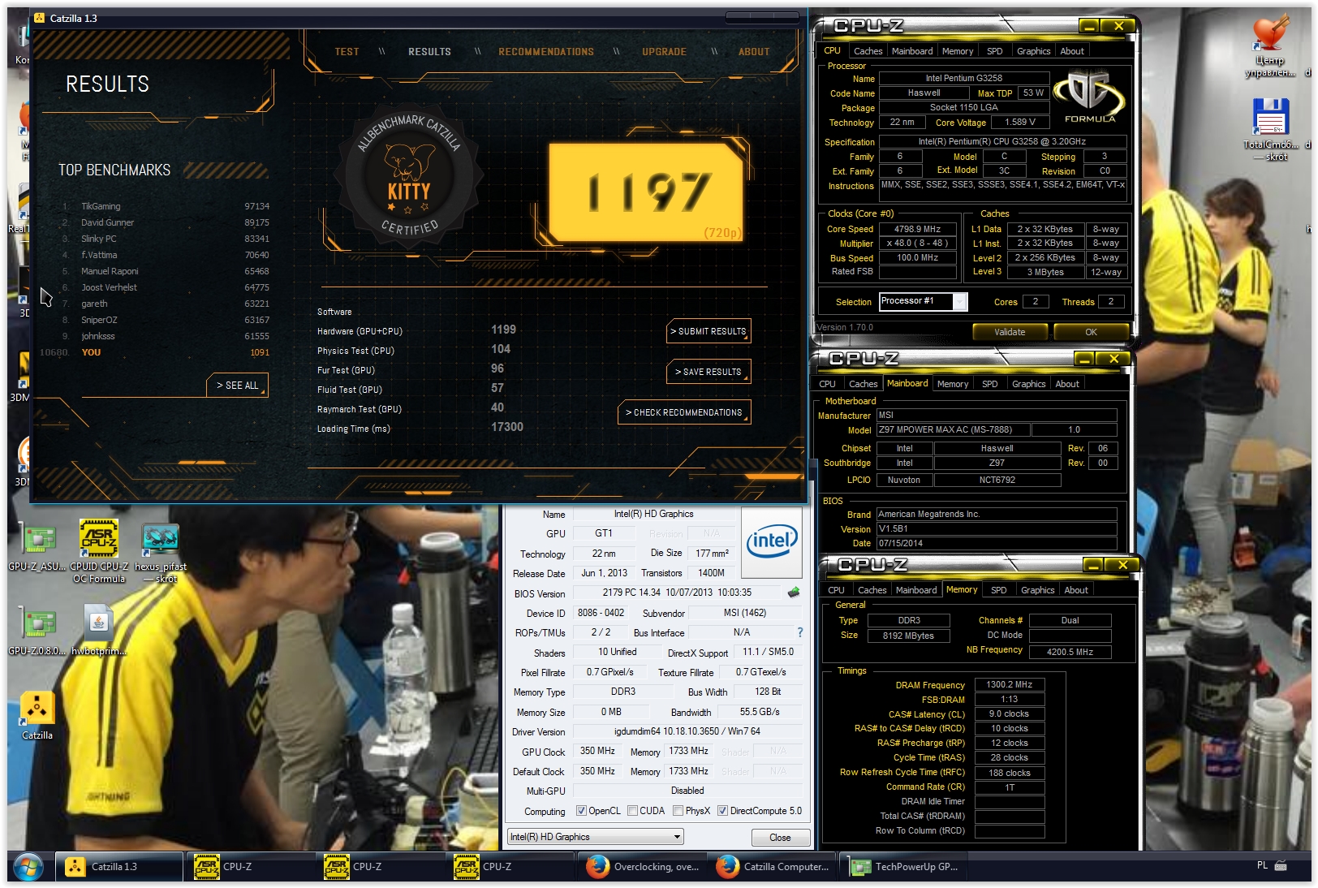Click the PL language indicator in tray

coord(1262,865)
